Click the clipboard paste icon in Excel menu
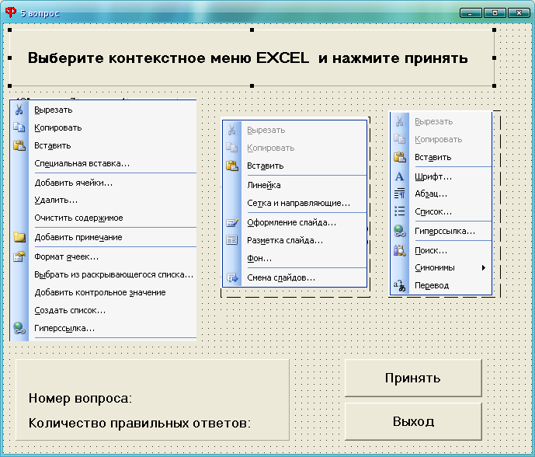Image resolution: width=535 pixels, height=457 pixels. [19, 145]
